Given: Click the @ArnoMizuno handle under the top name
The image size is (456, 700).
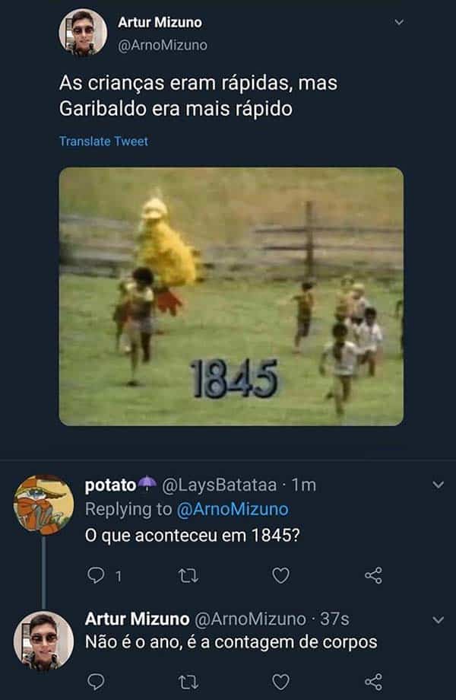Looking at the screenshot, I should click(162, 46).
